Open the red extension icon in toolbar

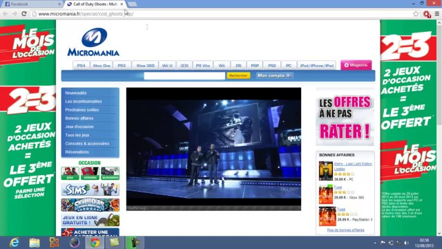point(427,14)
